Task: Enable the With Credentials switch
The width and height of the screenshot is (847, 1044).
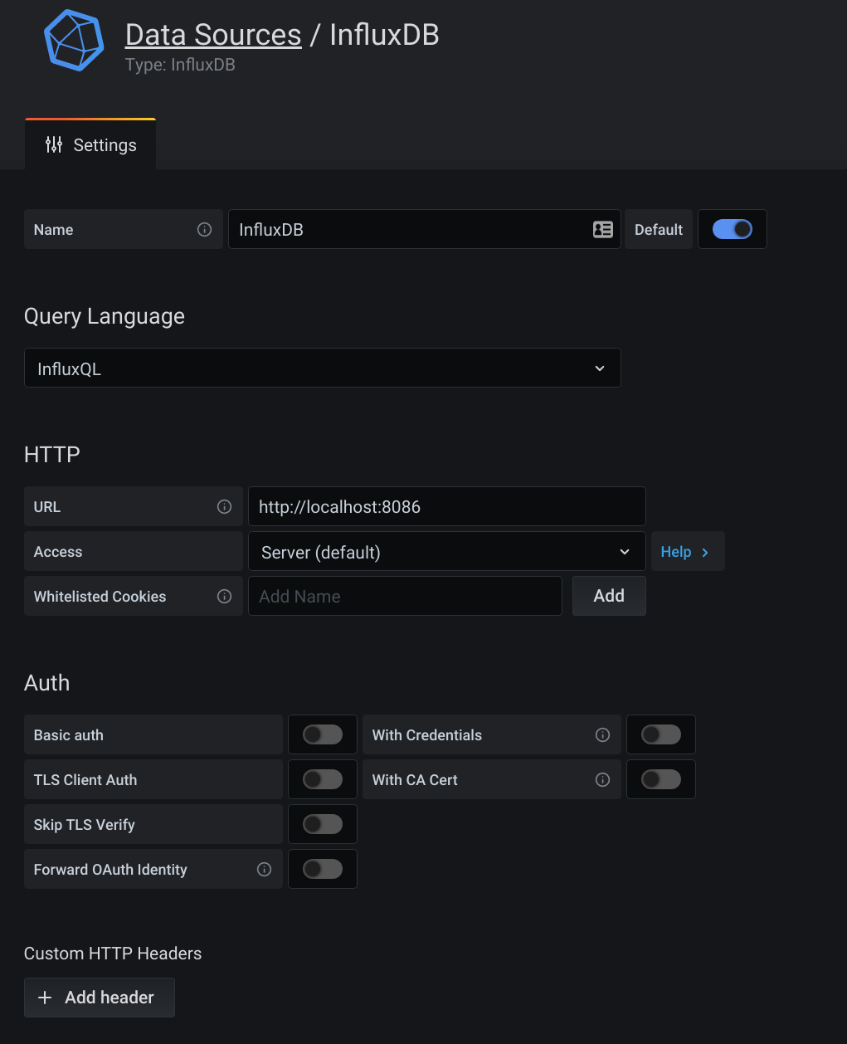Action: coord(660,734)
